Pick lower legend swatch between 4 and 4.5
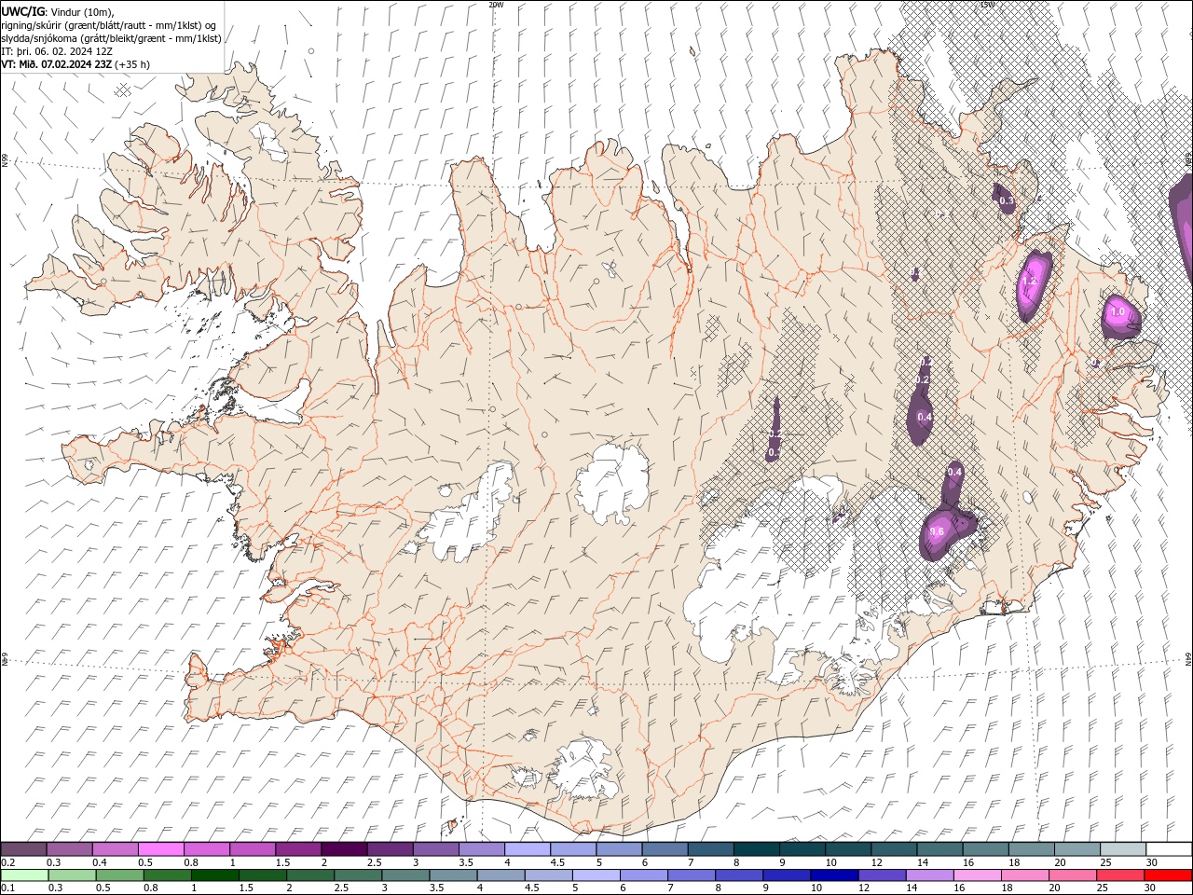Screen dimensions: 1193x895 (501, 875)
